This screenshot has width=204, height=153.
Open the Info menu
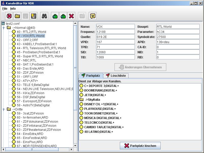[13, 9]
